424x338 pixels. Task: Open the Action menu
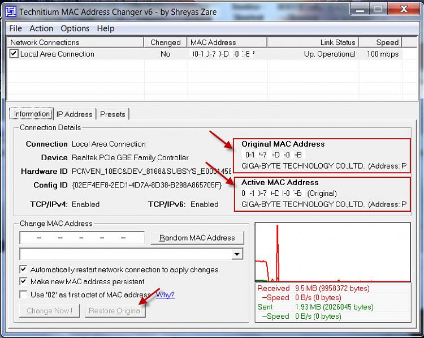41,28
